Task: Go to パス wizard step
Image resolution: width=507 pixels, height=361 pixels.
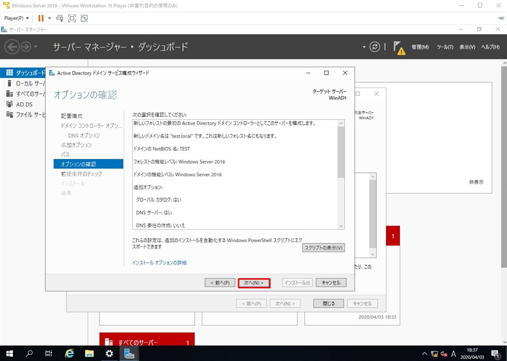Action: coord(65,155)
